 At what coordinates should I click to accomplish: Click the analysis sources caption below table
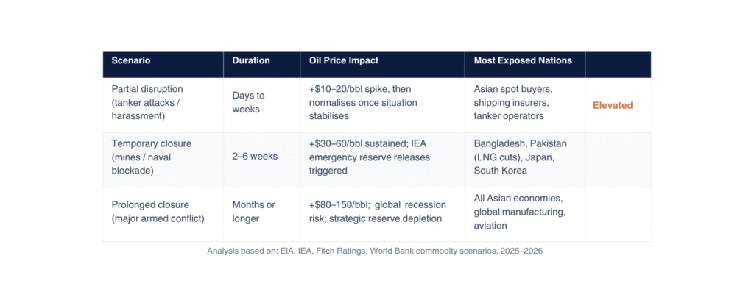375,251
